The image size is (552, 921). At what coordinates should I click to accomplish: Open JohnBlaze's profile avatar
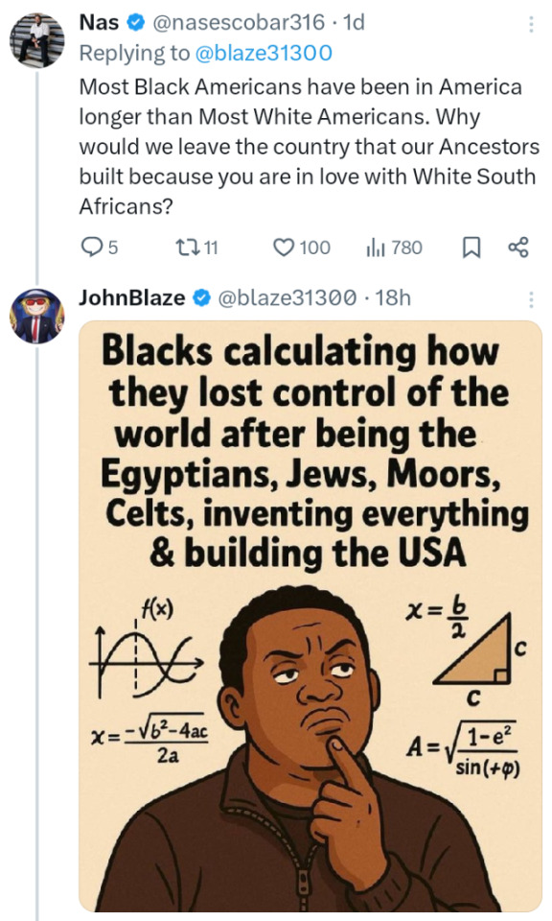[x=37, y=316]
